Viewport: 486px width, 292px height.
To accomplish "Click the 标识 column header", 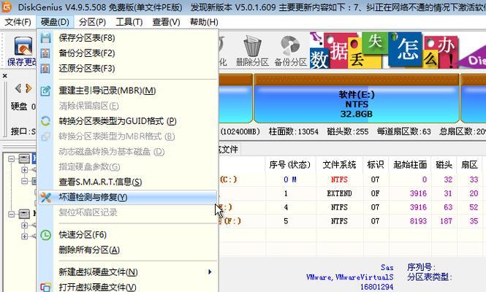I will click(x=376, y=165).
